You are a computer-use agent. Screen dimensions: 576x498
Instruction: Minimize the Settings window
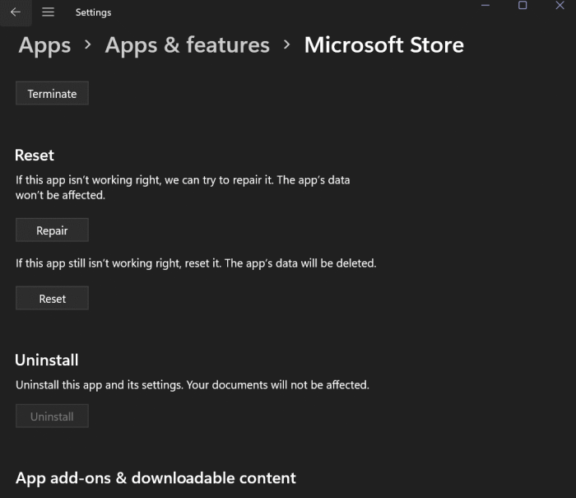(485, 6)
